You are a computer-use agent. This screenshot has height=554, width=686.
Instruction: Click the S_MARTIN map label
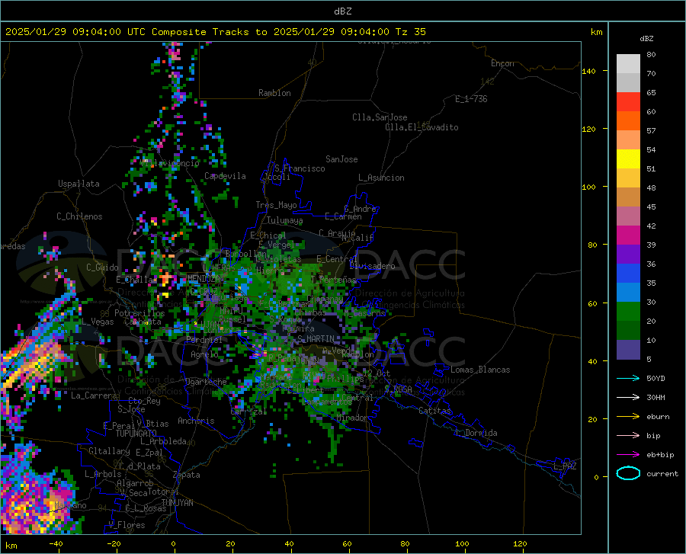point(316,339)
